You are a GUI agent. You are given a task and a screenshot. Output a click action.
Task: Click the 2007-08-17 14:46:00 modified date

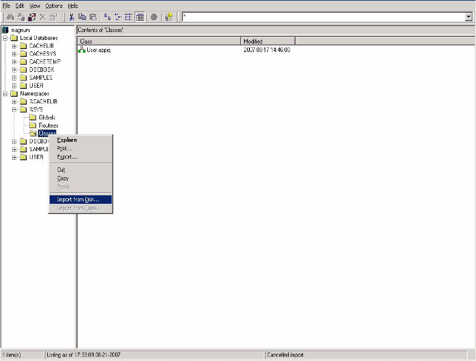(x=267, y=50)
